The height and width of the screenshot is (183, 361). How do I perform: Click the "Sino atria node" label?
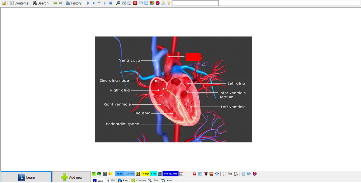tap(115, 81)
